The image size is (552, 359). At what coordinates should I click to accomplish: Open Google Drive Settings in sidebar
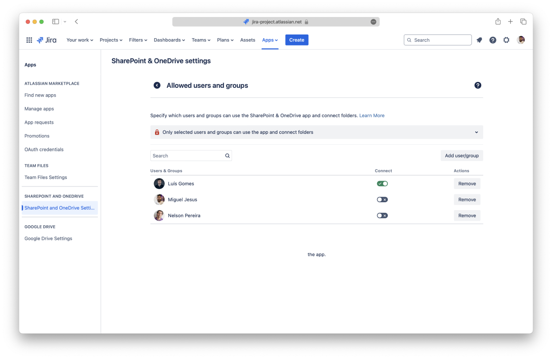[48, 239]
